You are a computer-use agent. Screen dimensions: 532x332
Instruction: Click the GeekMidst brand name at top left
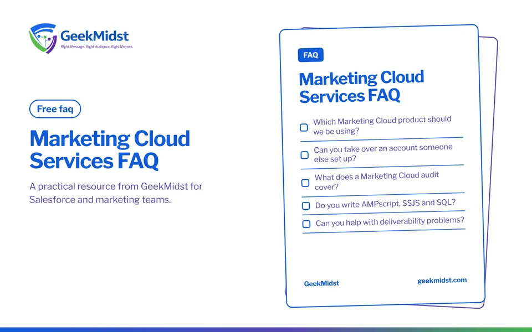(x=95, y=36)
